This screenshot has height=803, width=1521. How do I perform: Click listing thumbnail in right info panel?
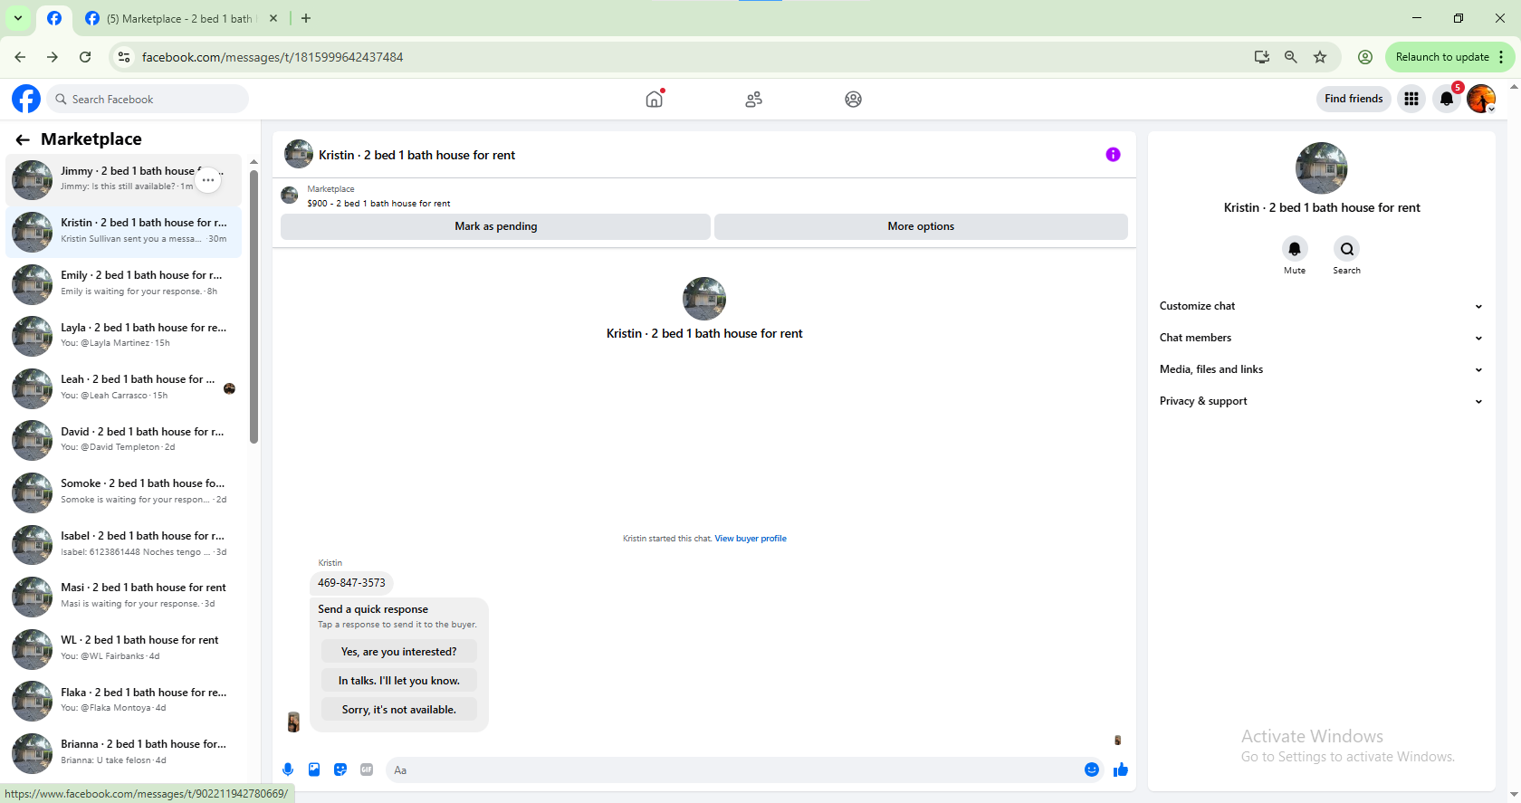[1322, 168]
